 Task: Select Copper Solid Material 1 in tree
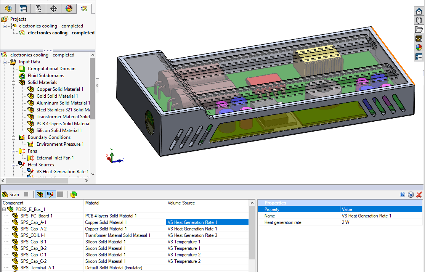pos(59,89)
